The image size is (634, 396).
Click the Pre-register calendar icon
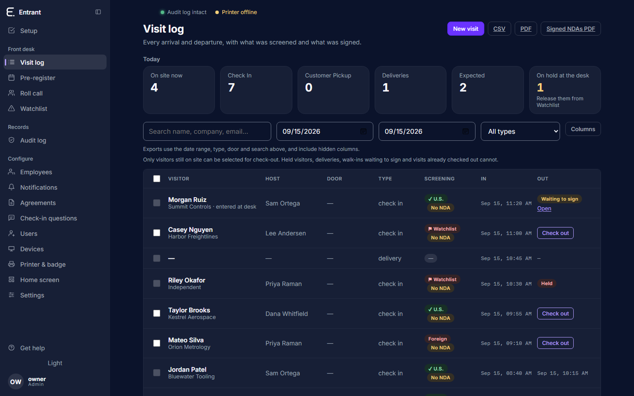point(11,77)
